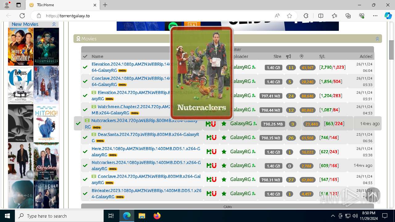Sort table by Size column
The width and height of the screenshot is (395, 222).
click(x=277, y=56)
